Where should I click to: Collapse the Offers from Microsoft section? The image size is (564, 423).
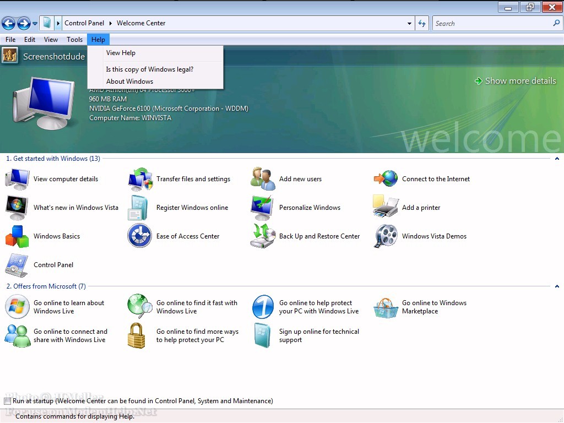pos(557,286)
